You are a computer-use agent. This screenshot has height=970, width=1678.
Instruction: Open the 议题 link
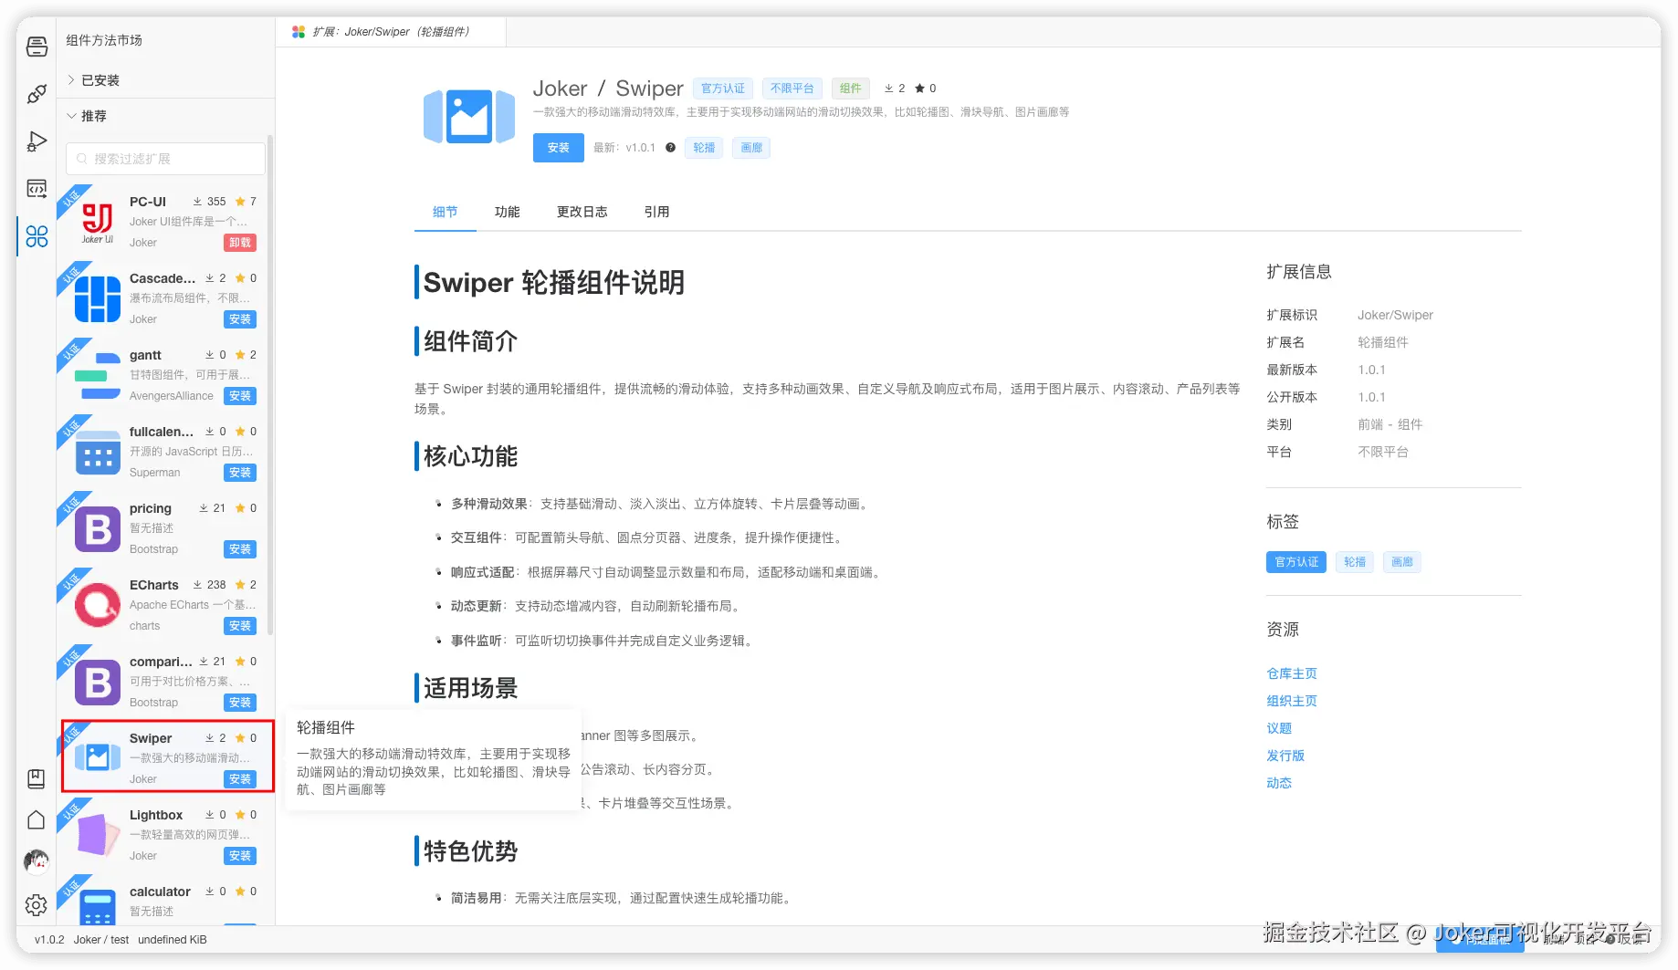[1279, 728]
